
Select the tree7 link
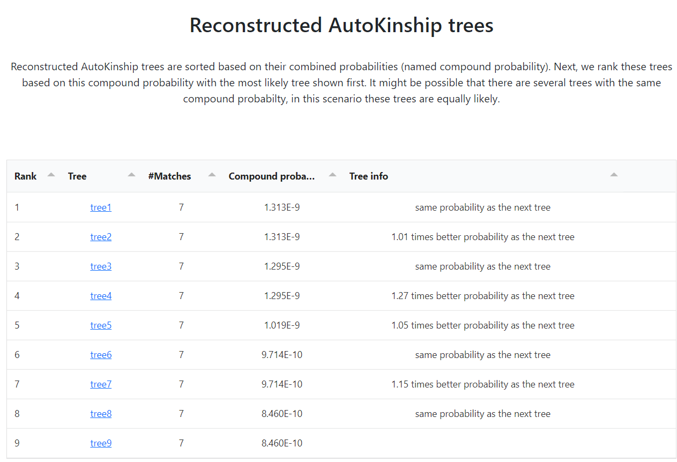(101, 384)
